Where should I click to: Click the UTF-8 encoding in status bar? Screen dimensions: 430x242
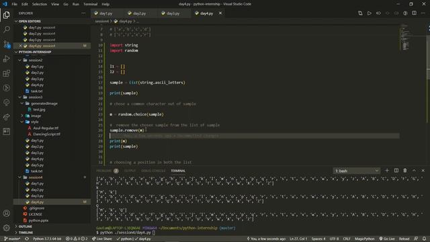coord(334,239)
